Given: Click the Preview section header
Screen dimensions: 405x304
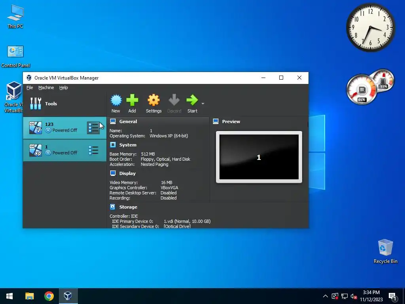Looking at the screenshot, I should (231, 122).
